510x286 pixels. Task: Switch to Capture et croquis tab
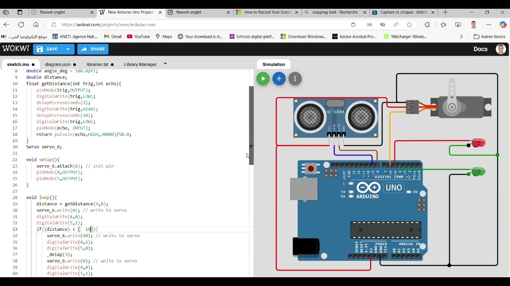tap(403, 12)
